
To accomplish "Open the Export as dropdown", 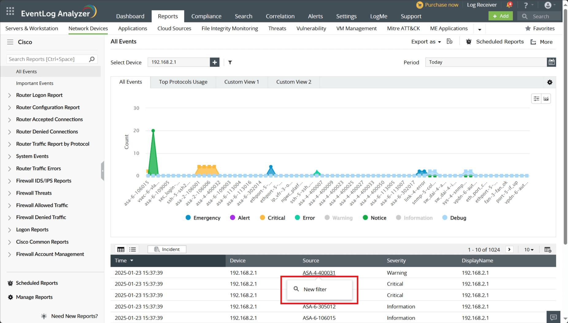I will coord(426,42).
